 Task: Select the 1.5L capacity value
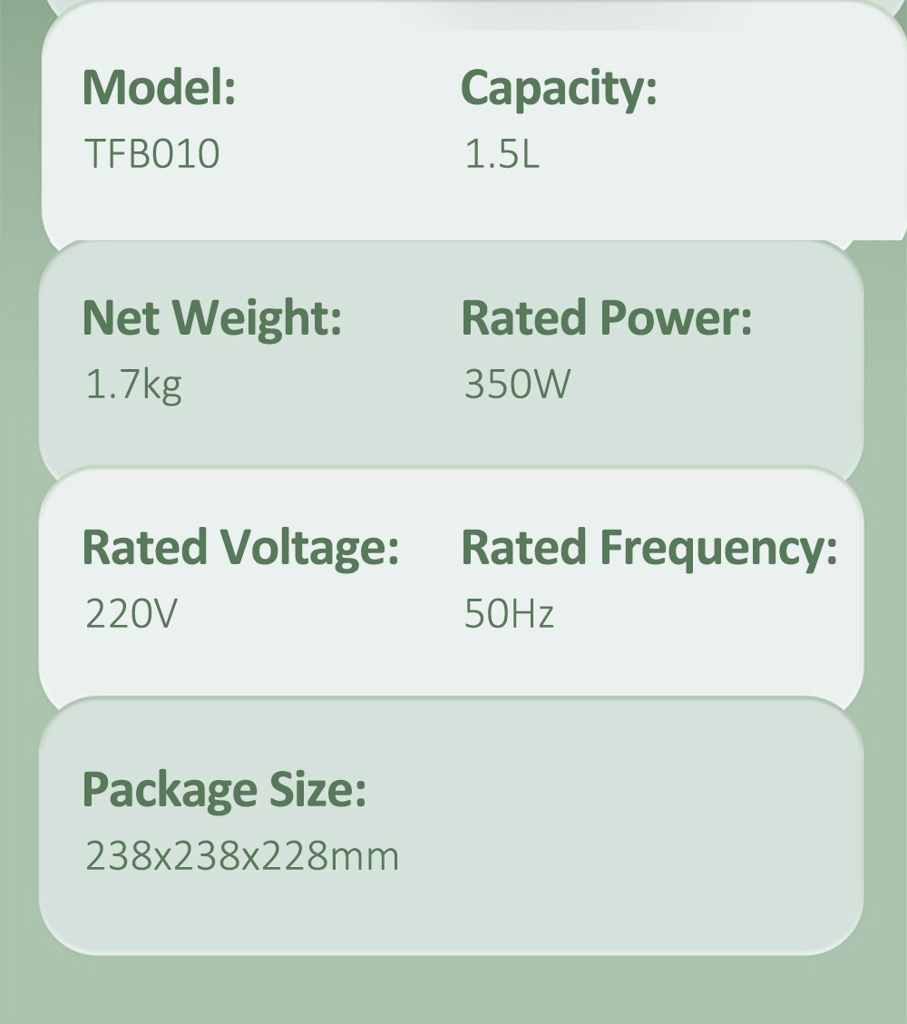click(502, 153)
